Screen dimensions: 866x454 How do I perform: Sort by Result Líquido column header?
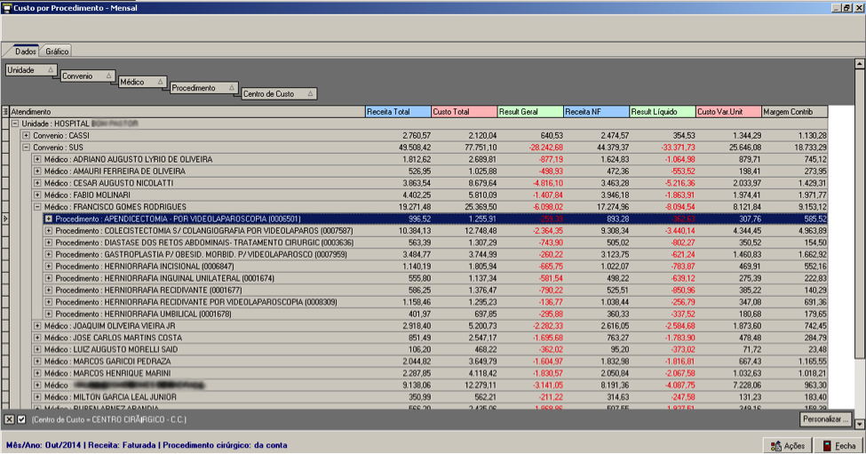click(x=663, y=112)
